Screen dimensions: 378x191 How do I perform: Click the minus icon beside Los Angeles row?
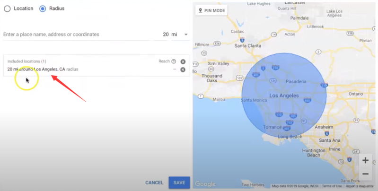174,69
